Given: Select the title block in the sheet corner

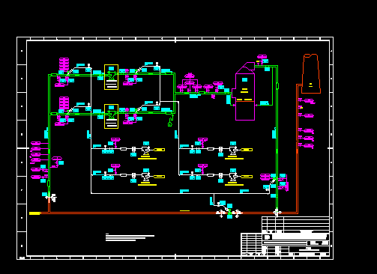Looking at the screenshot, I should tap(295, 236).
